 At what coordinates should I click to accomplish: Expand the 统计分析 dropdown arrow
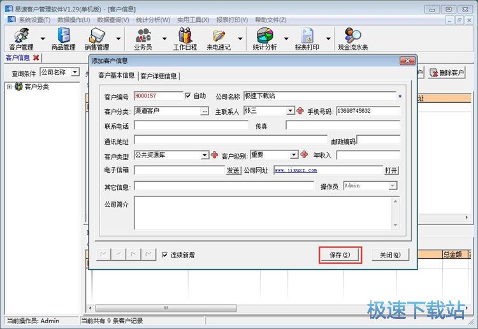point(286,39)
